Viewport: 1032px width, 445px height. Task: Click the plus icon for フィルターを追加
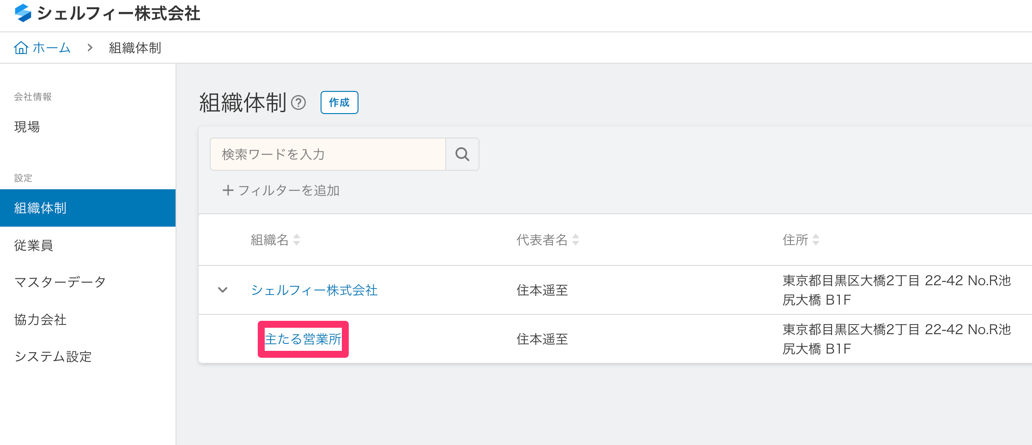tap(228, 190)
